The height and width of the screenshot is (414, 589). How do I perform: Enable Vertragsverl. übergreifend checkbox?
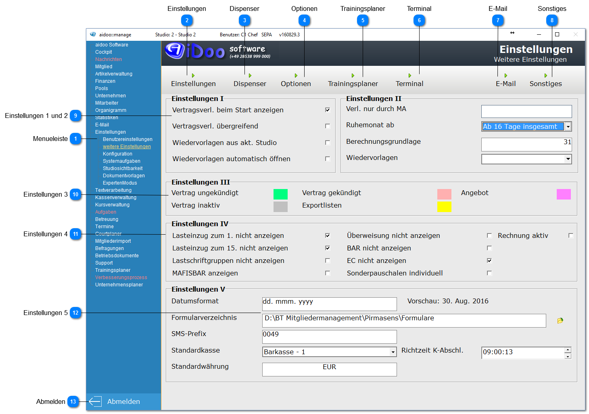[x=328, y=126]
